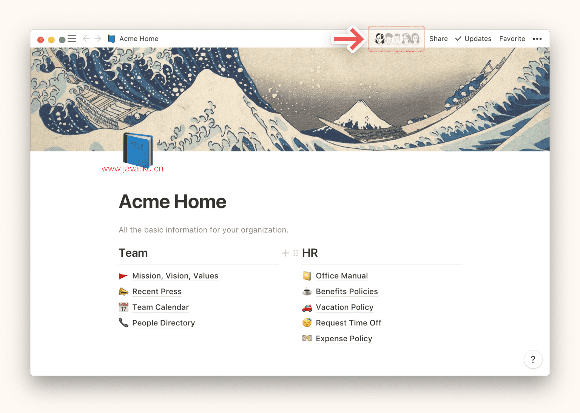
Task: Click the Team heading
Action: [x=133, y=253]
